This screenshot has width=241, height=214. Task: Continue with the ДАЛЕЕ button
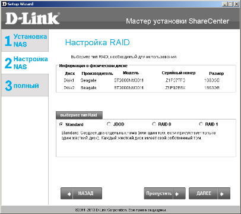coord(210,193)
